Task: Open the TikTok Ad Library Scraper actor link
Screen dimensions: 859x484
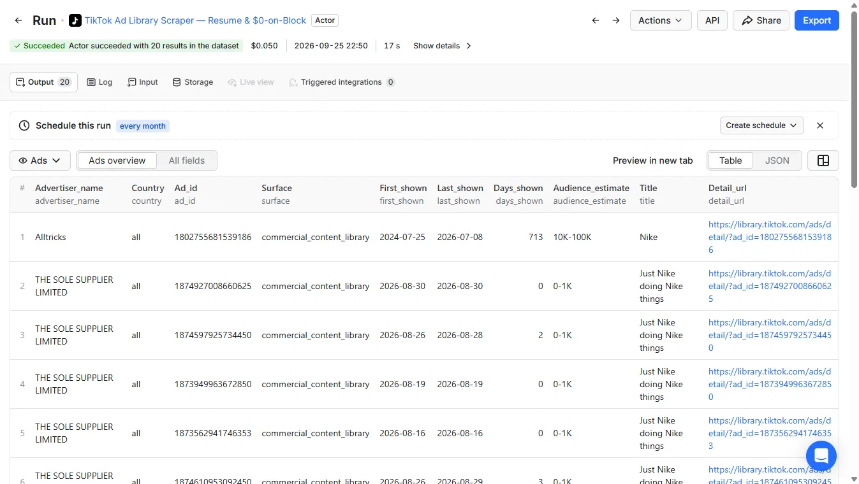Action: 196,20
